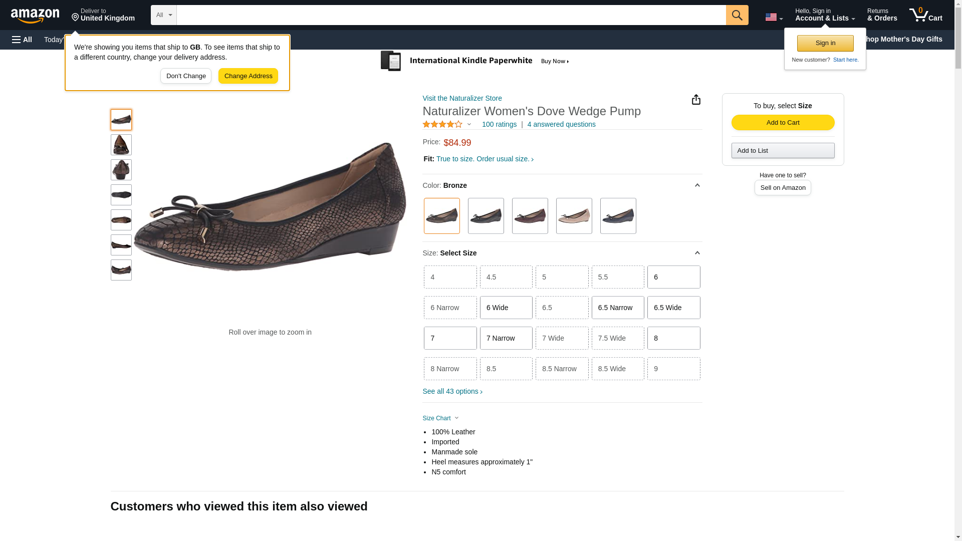The image size is (962, 541).
Task: Click the share icon beside product title
Action: point(696,100)
